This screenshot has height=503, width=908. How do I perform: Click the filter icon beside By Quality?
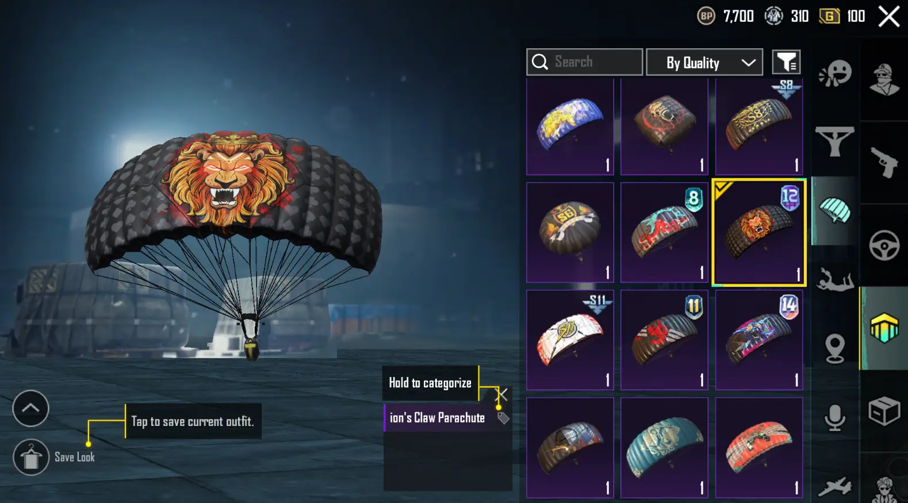(786, 62)
